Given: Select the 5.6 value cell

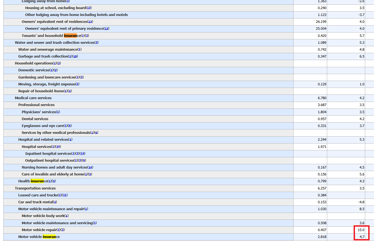Looking at the screenshot, I should 346,174.
